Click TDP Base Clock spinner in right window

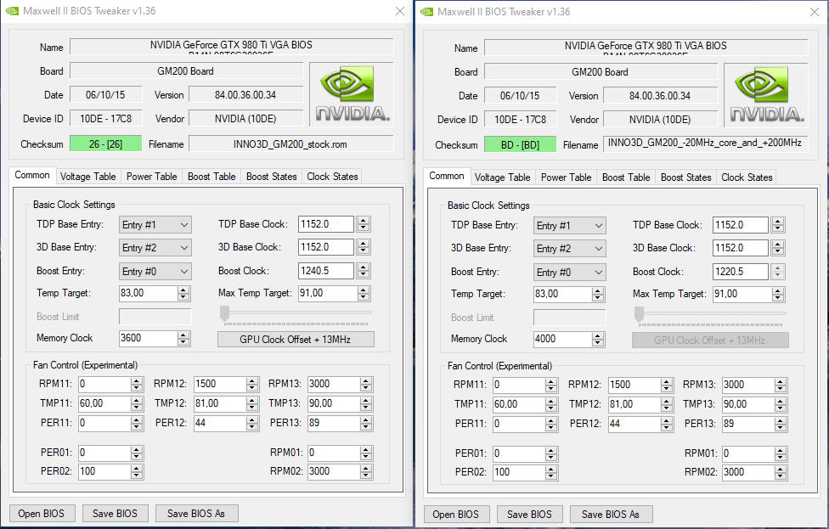pyautogui.click(x=778, y=226)
